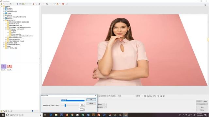
Task: Click the zoom out icon beside 19%
Action: pos(161,96)
